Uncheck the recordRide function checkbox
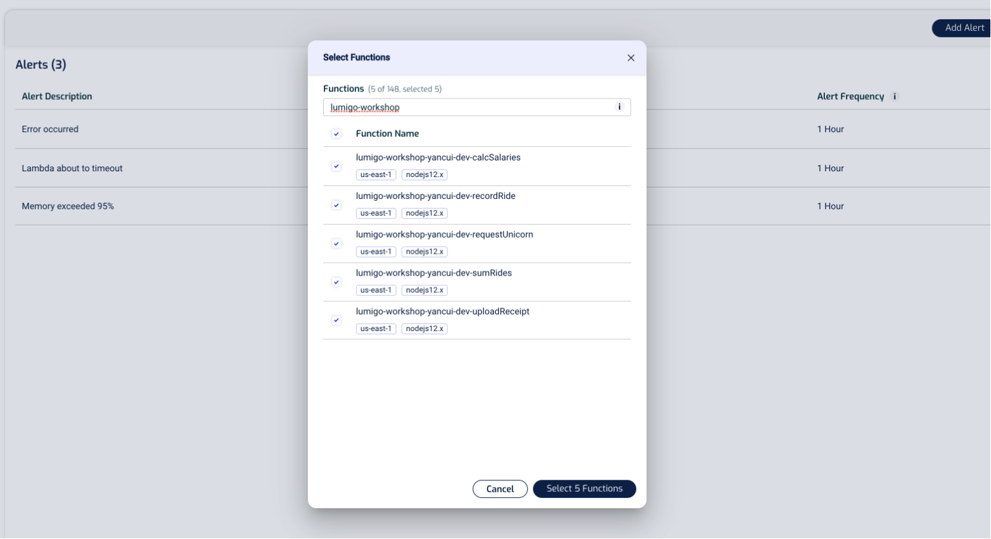 (336, 205)
